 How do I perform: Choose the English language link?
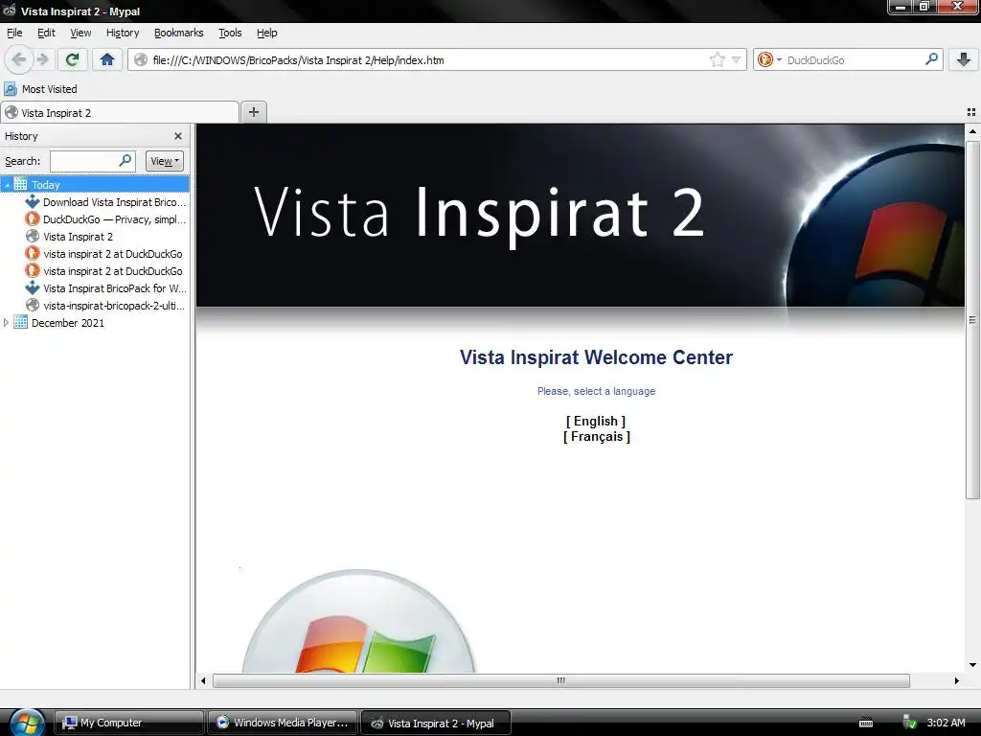click(596, 422)
